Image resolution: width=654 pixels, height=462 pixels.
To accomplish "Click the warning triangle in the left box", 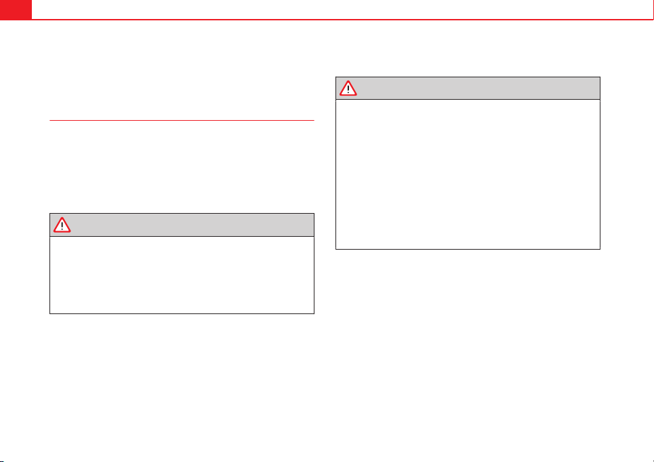I will pos(62,225).
